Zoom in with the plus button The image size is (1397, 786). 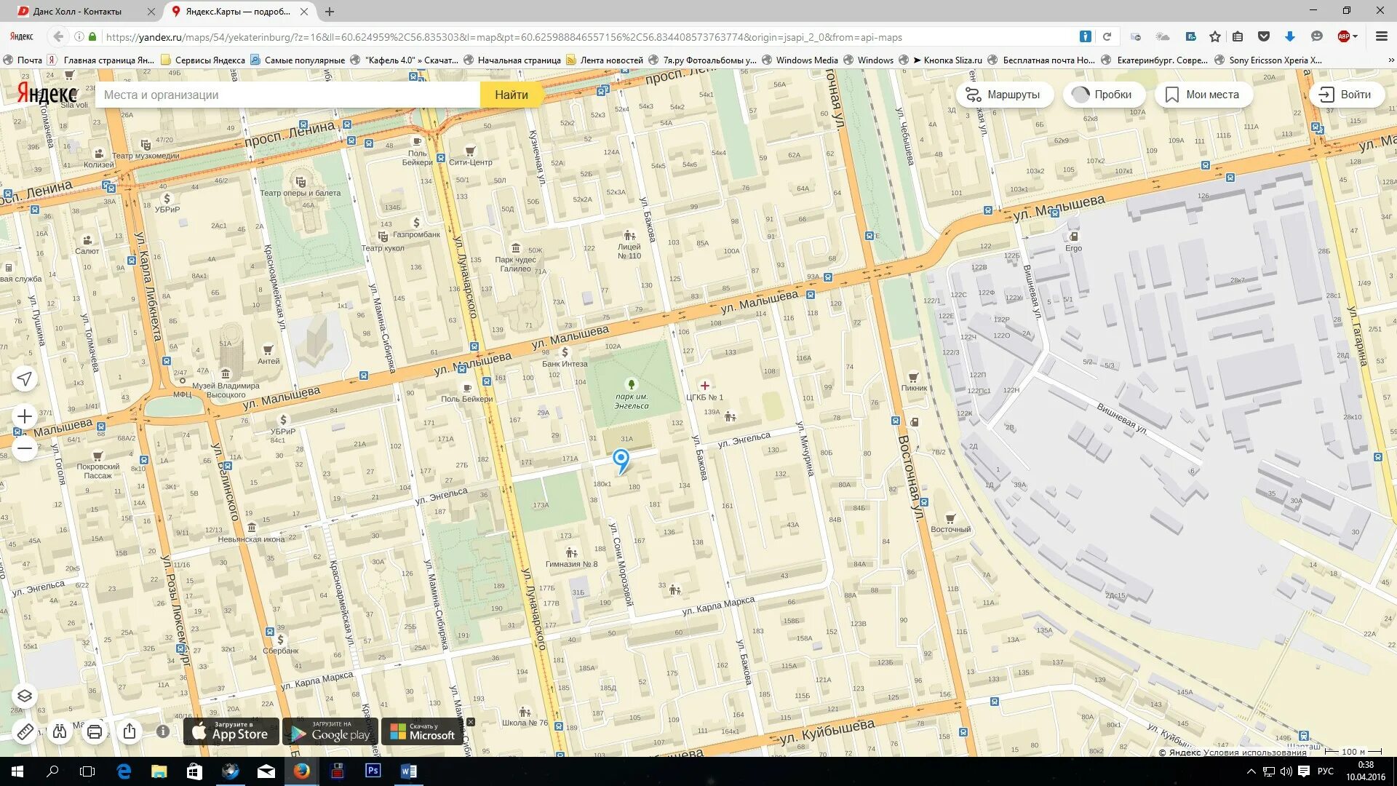25,416
